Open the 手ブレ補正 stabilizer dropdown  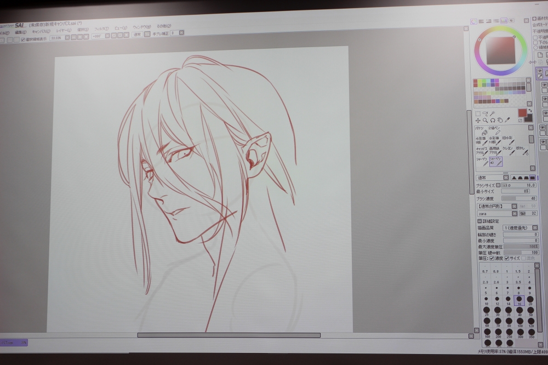point(181,33)
